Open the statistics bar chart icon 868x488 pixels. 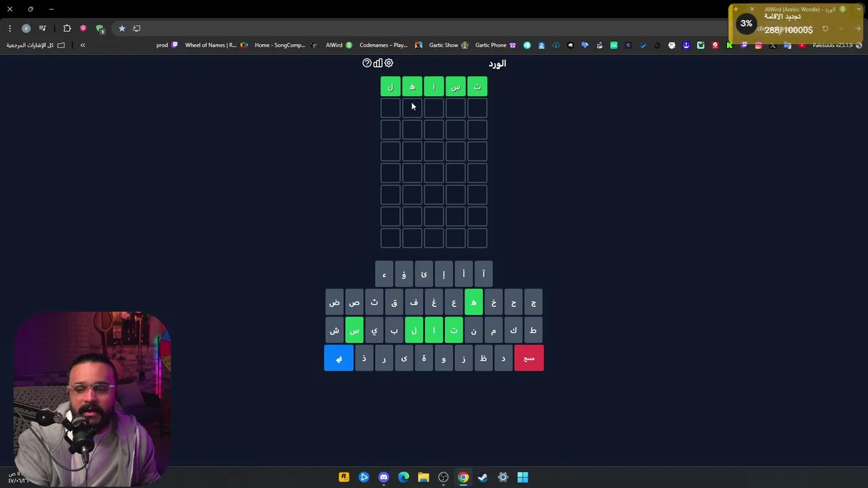(x=378, y=63)
